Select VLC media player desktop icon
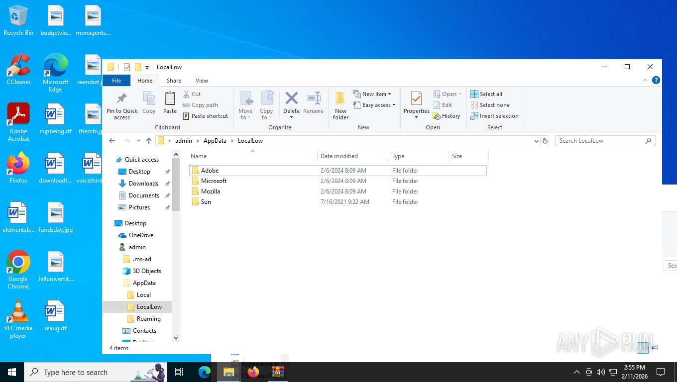This screenshot has height=382, width=677. tap(18, 319)
